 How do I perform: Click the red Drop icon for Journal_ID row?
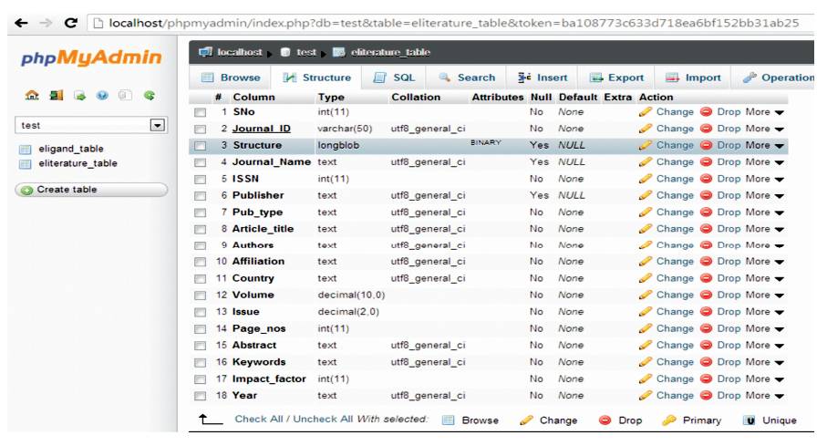tap(707, 129)
